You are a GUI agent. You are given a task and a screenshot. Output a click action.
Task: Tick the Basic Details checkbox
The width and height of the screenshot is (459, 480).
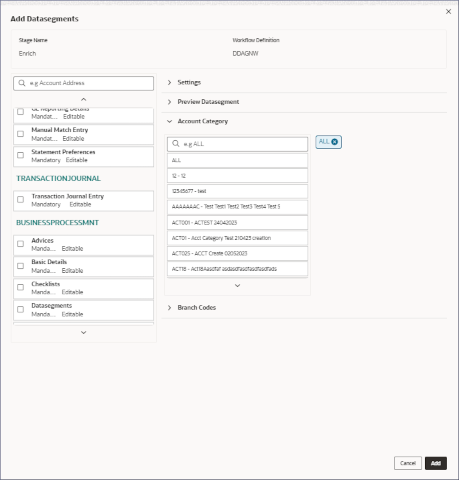20,266
